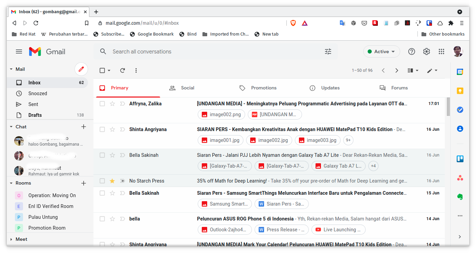This screenshot has height=253, width=476.
Task: Open the image002.png attachment chip
Action: 221,114
